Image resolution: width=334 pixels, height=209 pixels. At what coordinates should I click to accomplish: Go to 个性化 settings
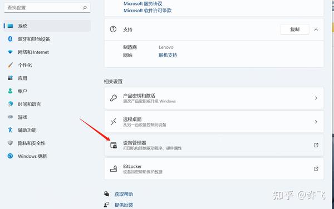point(47,65)
